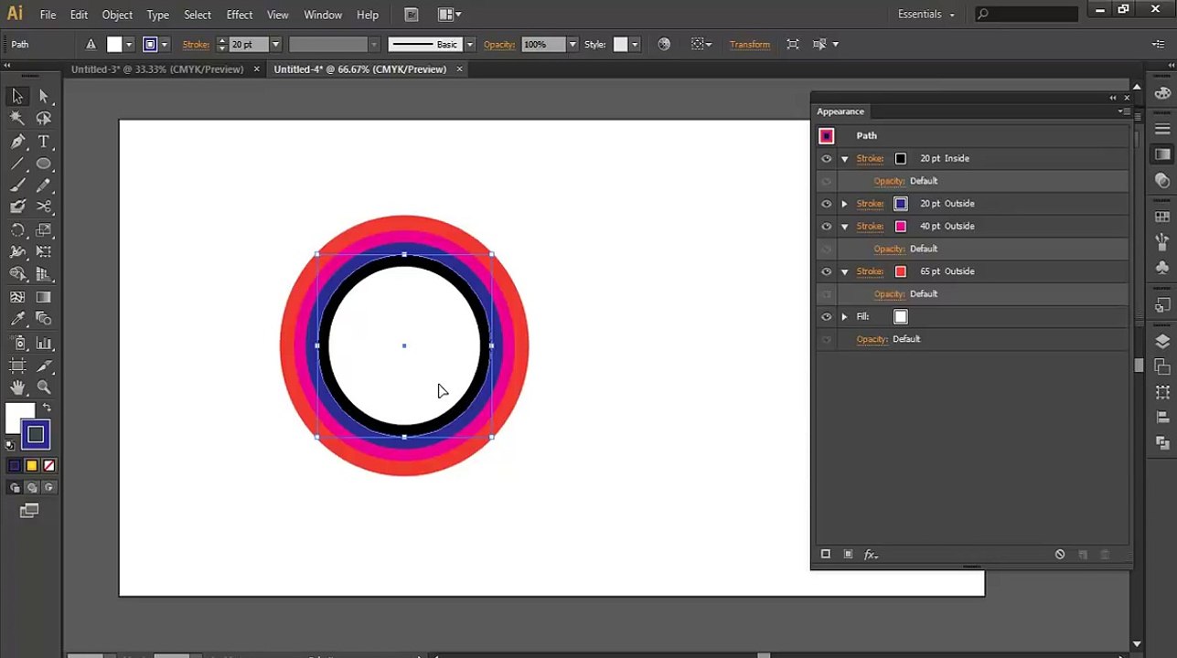Select the Scissors tool
Screen dimensions: 1177x658
pos(44,207)
